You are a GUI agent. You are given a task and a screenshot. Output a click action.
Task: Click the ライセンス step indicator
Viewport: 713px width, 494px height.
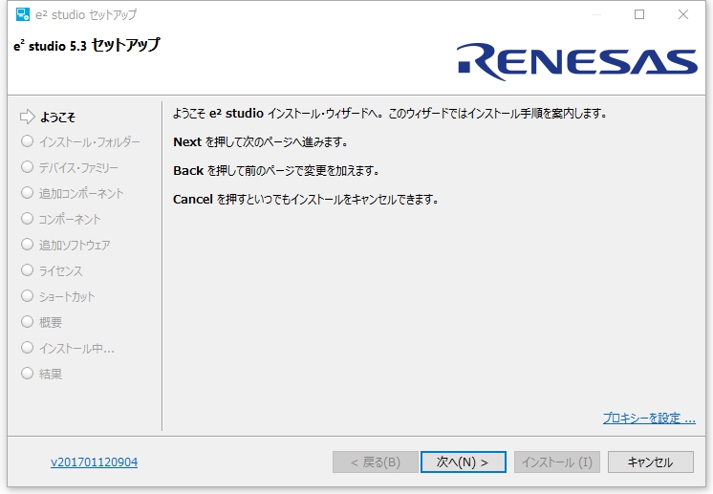point(28,270)
